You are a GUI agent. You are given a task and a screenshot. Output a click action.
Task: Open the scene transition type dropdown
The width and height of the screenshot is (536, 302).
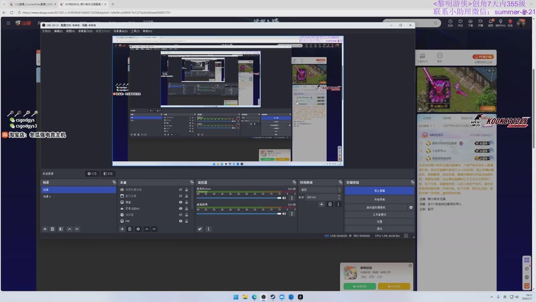click(x=320, y=190)
